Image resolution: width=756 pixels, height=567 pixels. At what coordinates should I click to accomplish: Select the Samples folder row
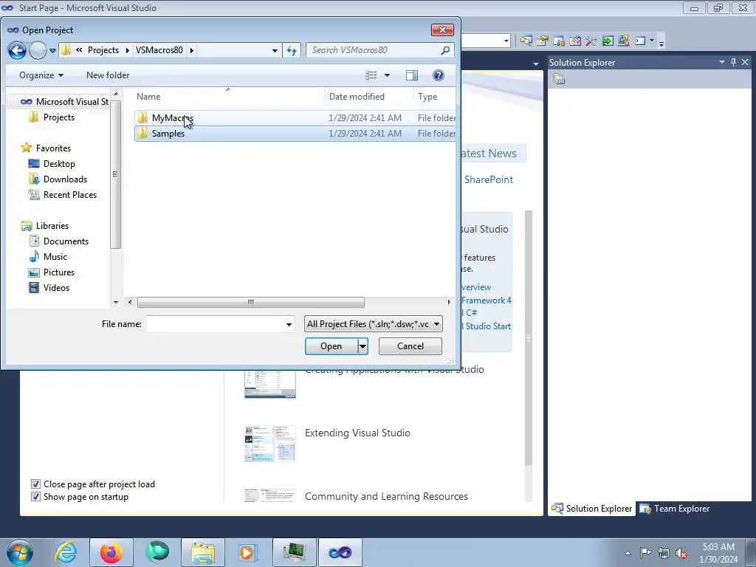point(295,134)
